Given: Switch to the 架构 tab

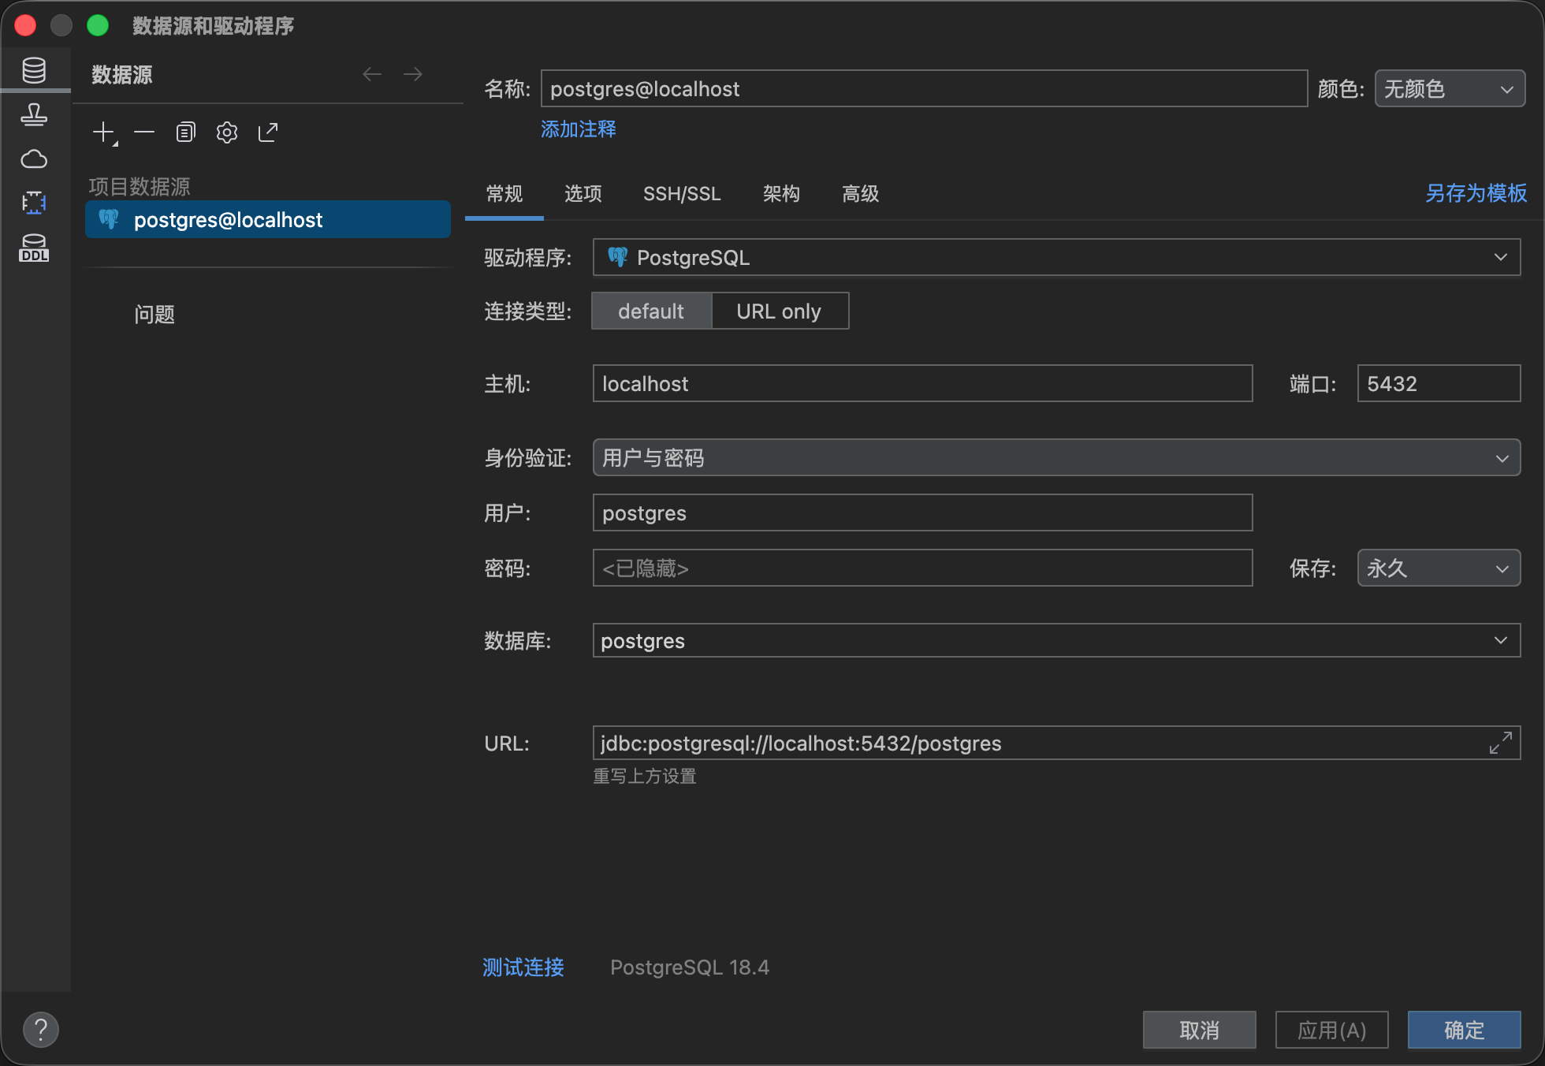Looking at the screenshot, I should coord(781,194).
